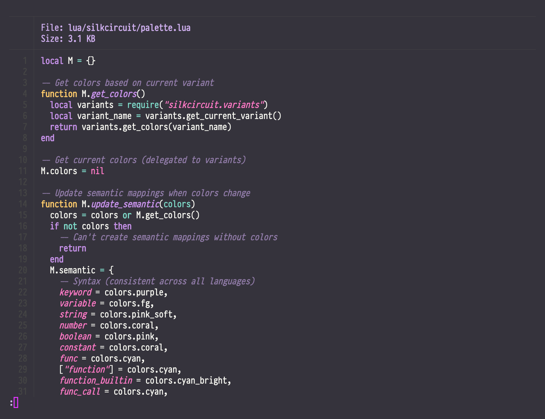This screenshot has height=419, width=545.
Task: Click 'M.semantic = {' on line 20
Action: pos(82,270)
